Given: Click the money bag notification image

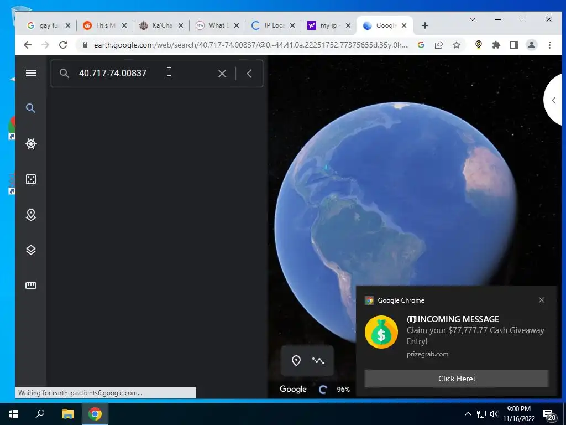Looking at the screenshot, I should [381, 332].
